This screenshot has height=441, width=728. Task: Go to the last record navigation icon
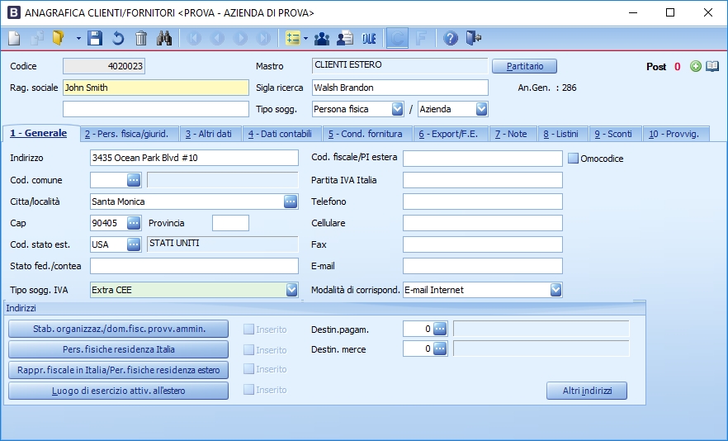point(263,38)
